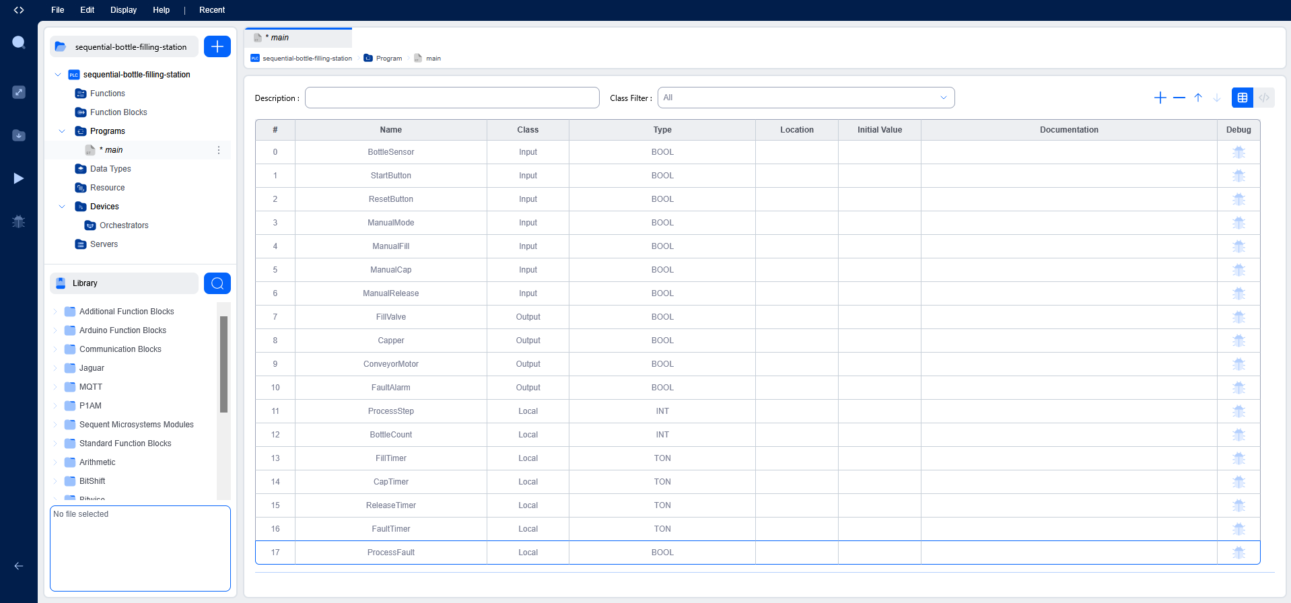Viewport: 1291px width, 603px height.
Task: Switch to table view of variables
Action: tap(1243, 98)
